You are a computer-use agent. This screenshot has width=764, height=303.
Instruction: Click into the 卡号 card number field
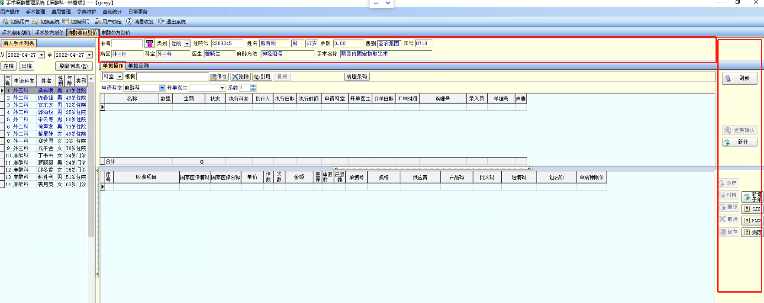(127, 43)
